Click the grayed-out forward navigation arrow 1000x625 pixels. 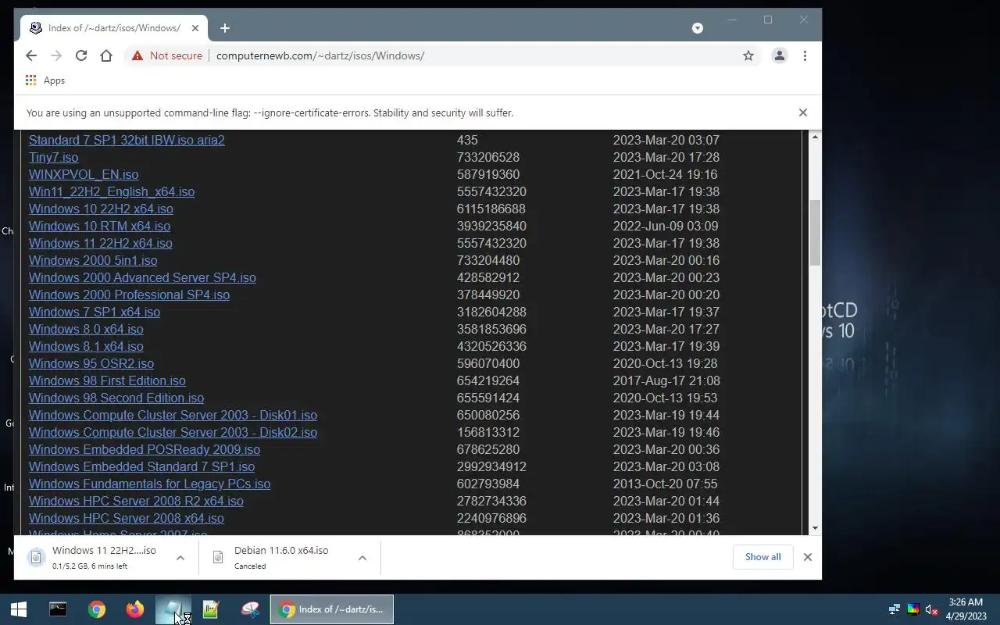point(56,55)
